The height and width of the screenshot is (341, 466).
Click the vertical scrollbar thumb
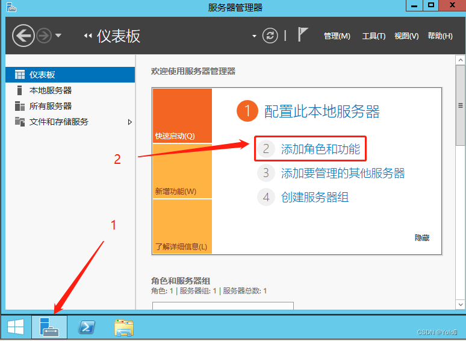point(461,105)
